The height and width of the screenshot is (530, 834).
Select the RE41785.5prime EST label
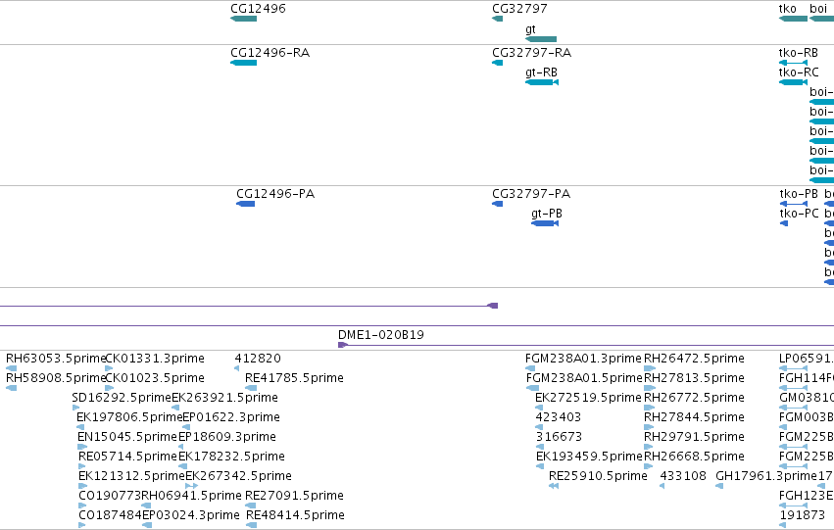[294, 378]
